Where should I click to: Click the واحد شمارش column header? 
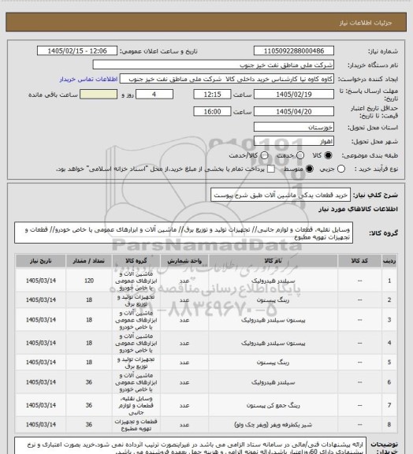(x=184, y=261)
